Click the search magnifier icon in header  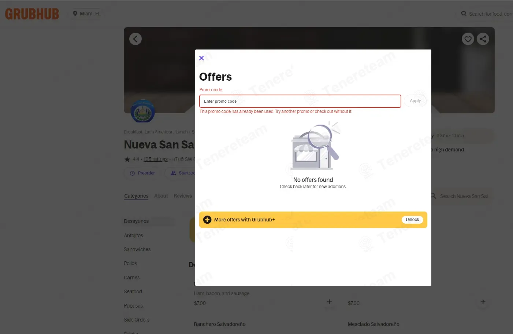[464, 14]
